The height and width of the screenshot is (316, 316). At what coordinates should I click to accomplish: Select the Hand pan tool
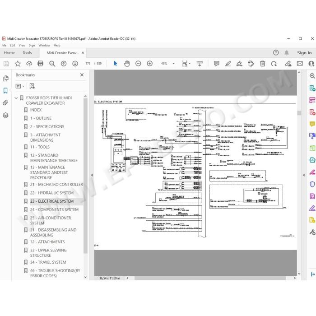127,64
